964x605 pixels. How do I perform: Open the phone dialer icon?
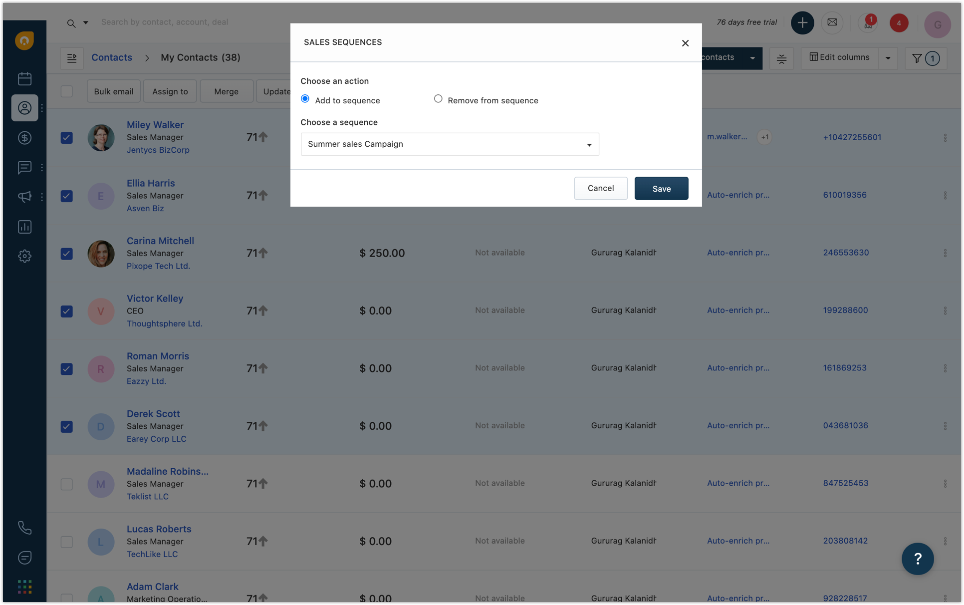24,528
